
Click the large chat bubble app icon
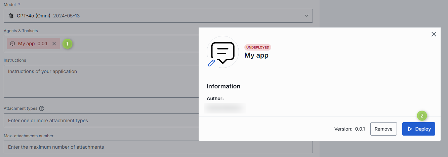(x=222, y=52)
